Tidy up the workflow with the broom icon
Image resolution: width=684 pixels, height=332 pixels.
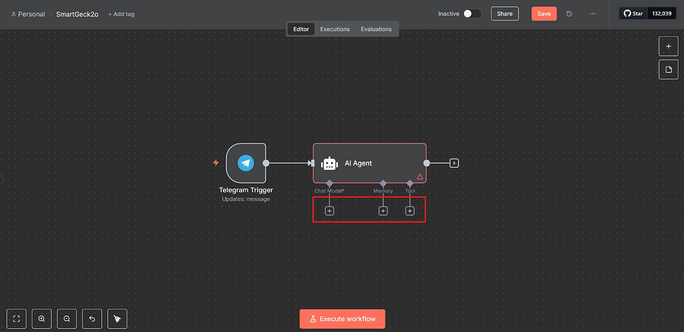point(117,318)
